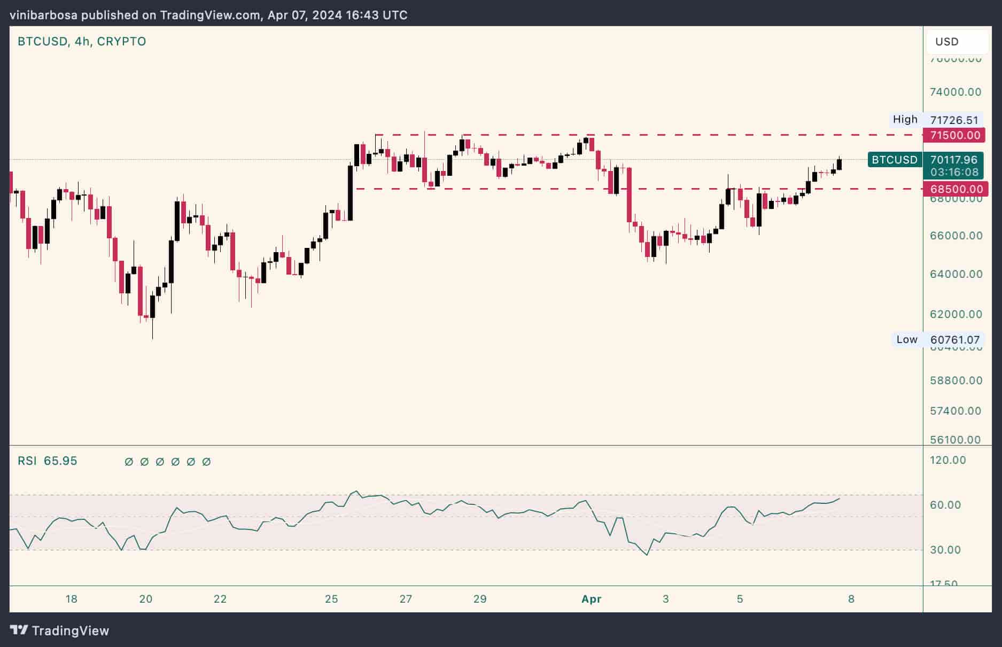Select the 8 date label on time axis
The width and height of the screenshot is (1002, 647).
tap(851, 599)
